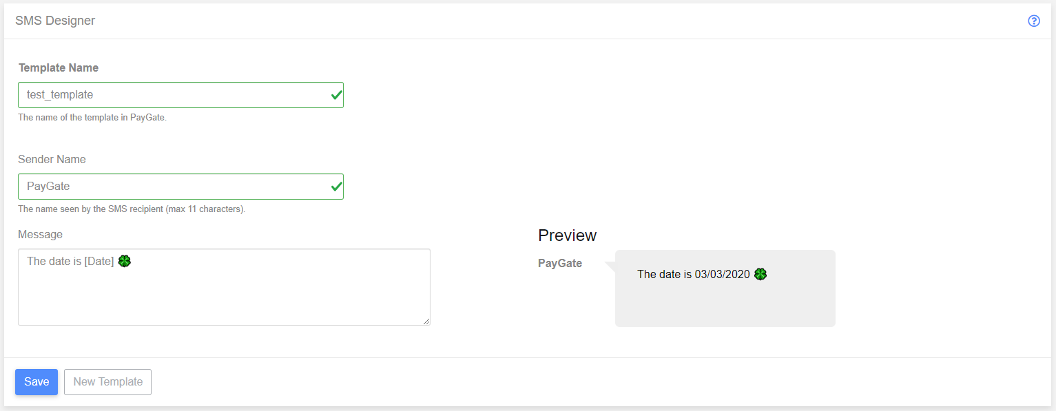Create a New Template

click(x=107, y=382)
